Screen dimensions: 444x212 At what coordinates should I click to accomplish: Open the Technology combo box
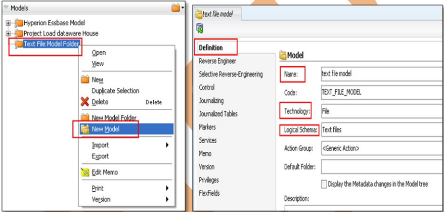(x=382, y=111)
